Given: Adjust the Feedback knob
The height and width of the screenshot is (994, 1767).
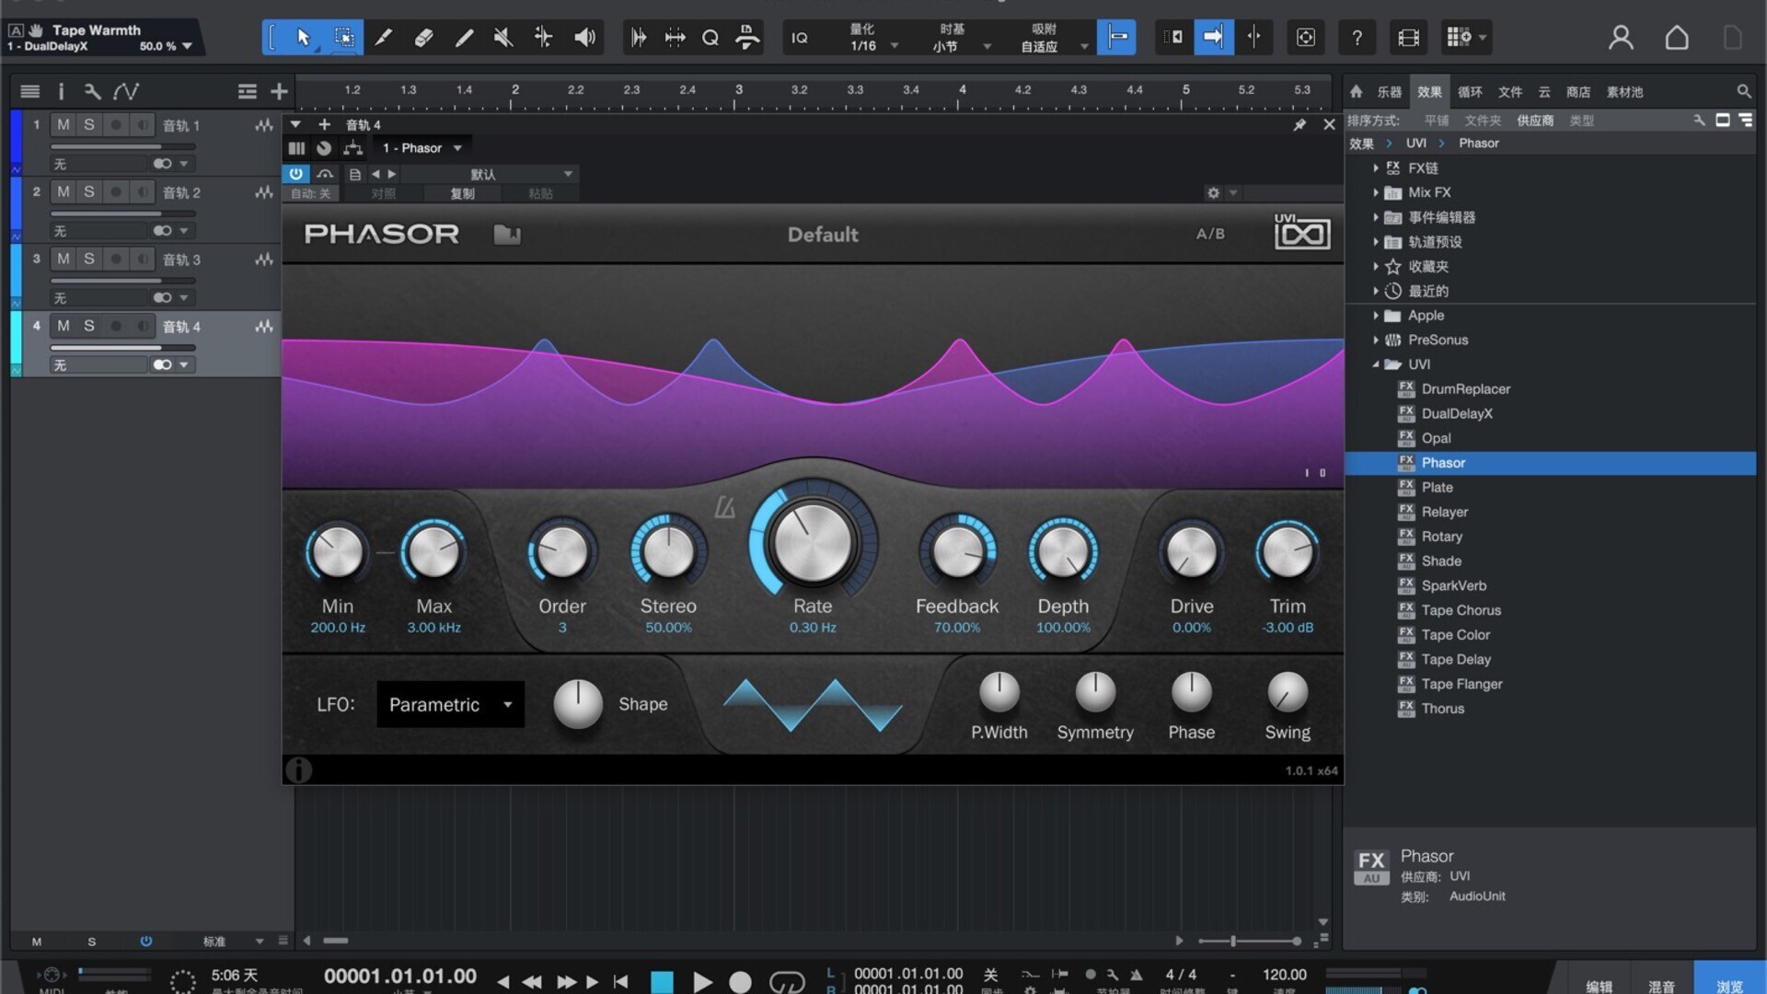Looking at the screenshot, I should [x=957, y=552].
